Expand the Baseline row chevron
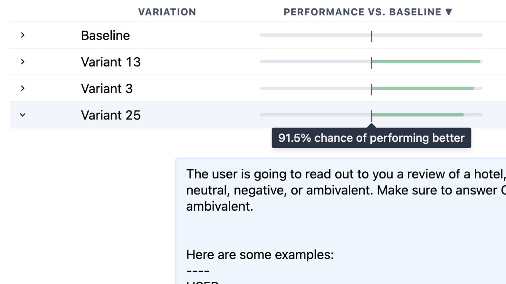Viewport: 506px width, 284px height. (23, 35)
